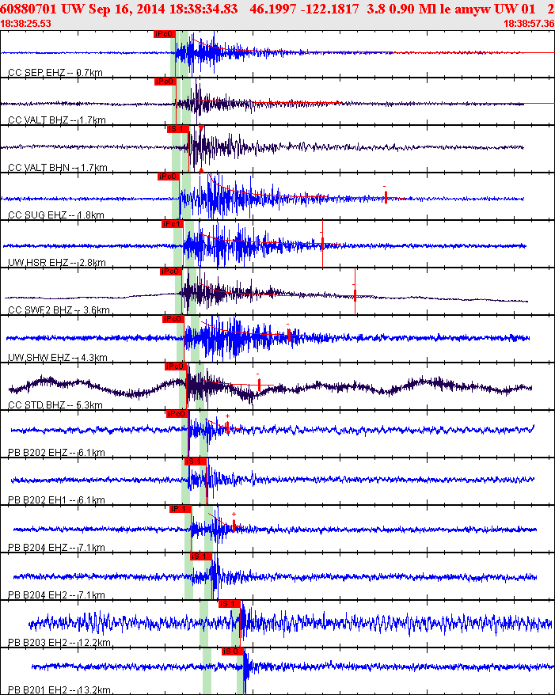The height and width of the screenshot is (695, 555).
Task: Click the iPc0 pick flag on PB B202 EHZ
Action: [x=177, y=413]
